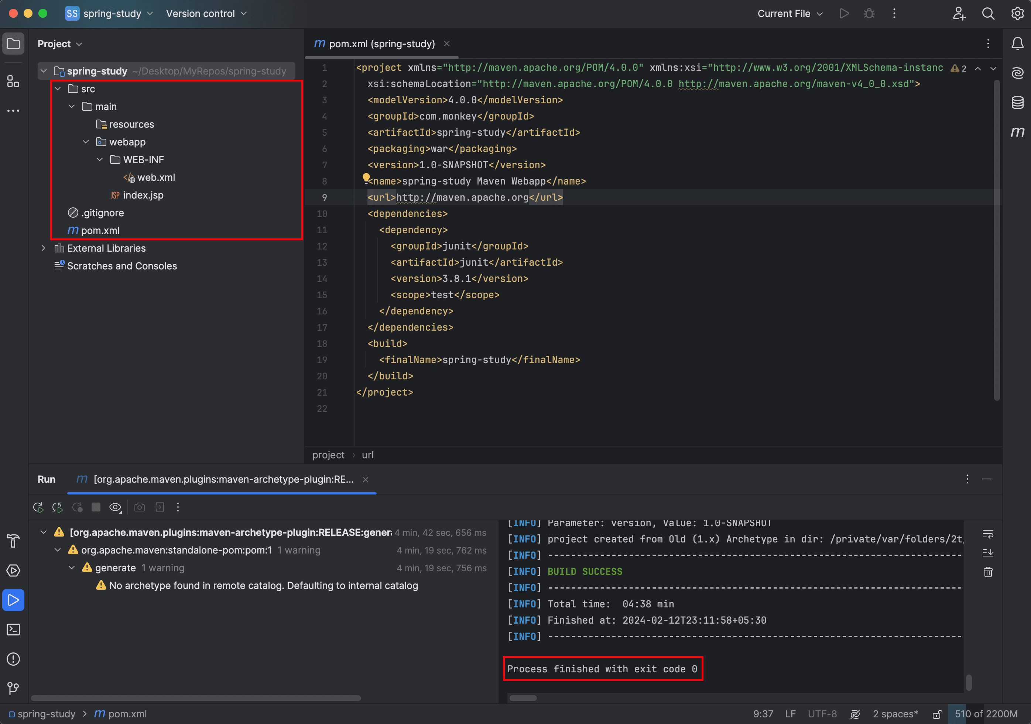
Task: Expand External Libraries node
Action: (44, 248)
